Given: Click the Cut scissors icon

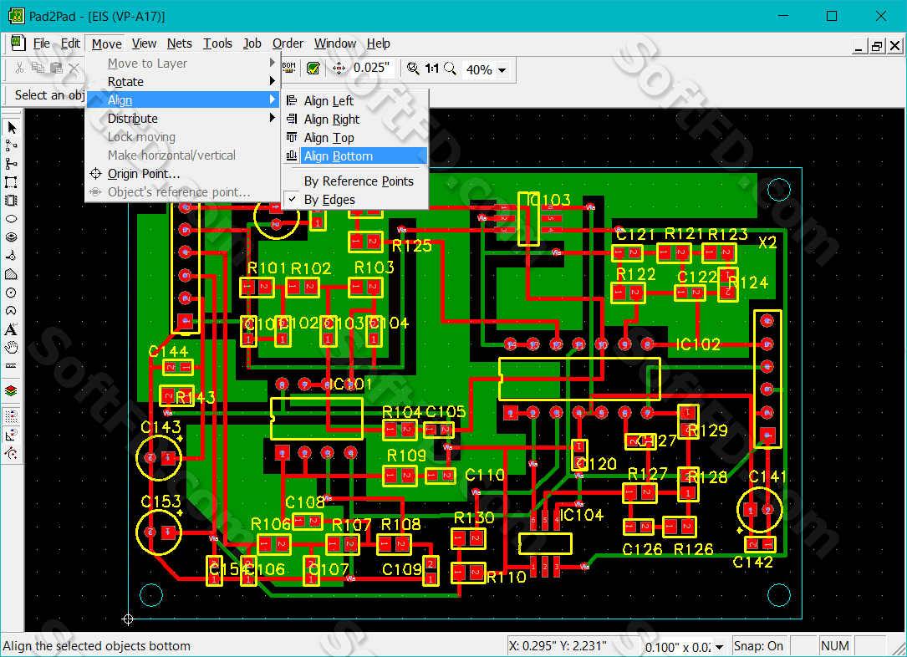Looking at the screenshot, I should click(20, 69).
